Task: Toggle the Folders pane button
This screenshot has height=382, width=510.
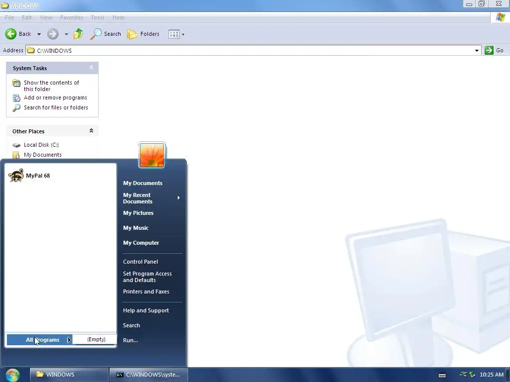Action: tap(143, 34)
